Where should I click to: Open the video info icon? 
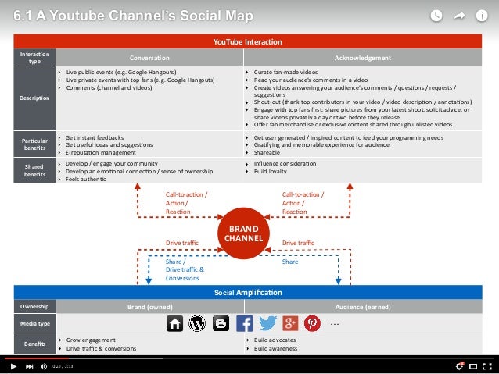click(x=482, y=16)
